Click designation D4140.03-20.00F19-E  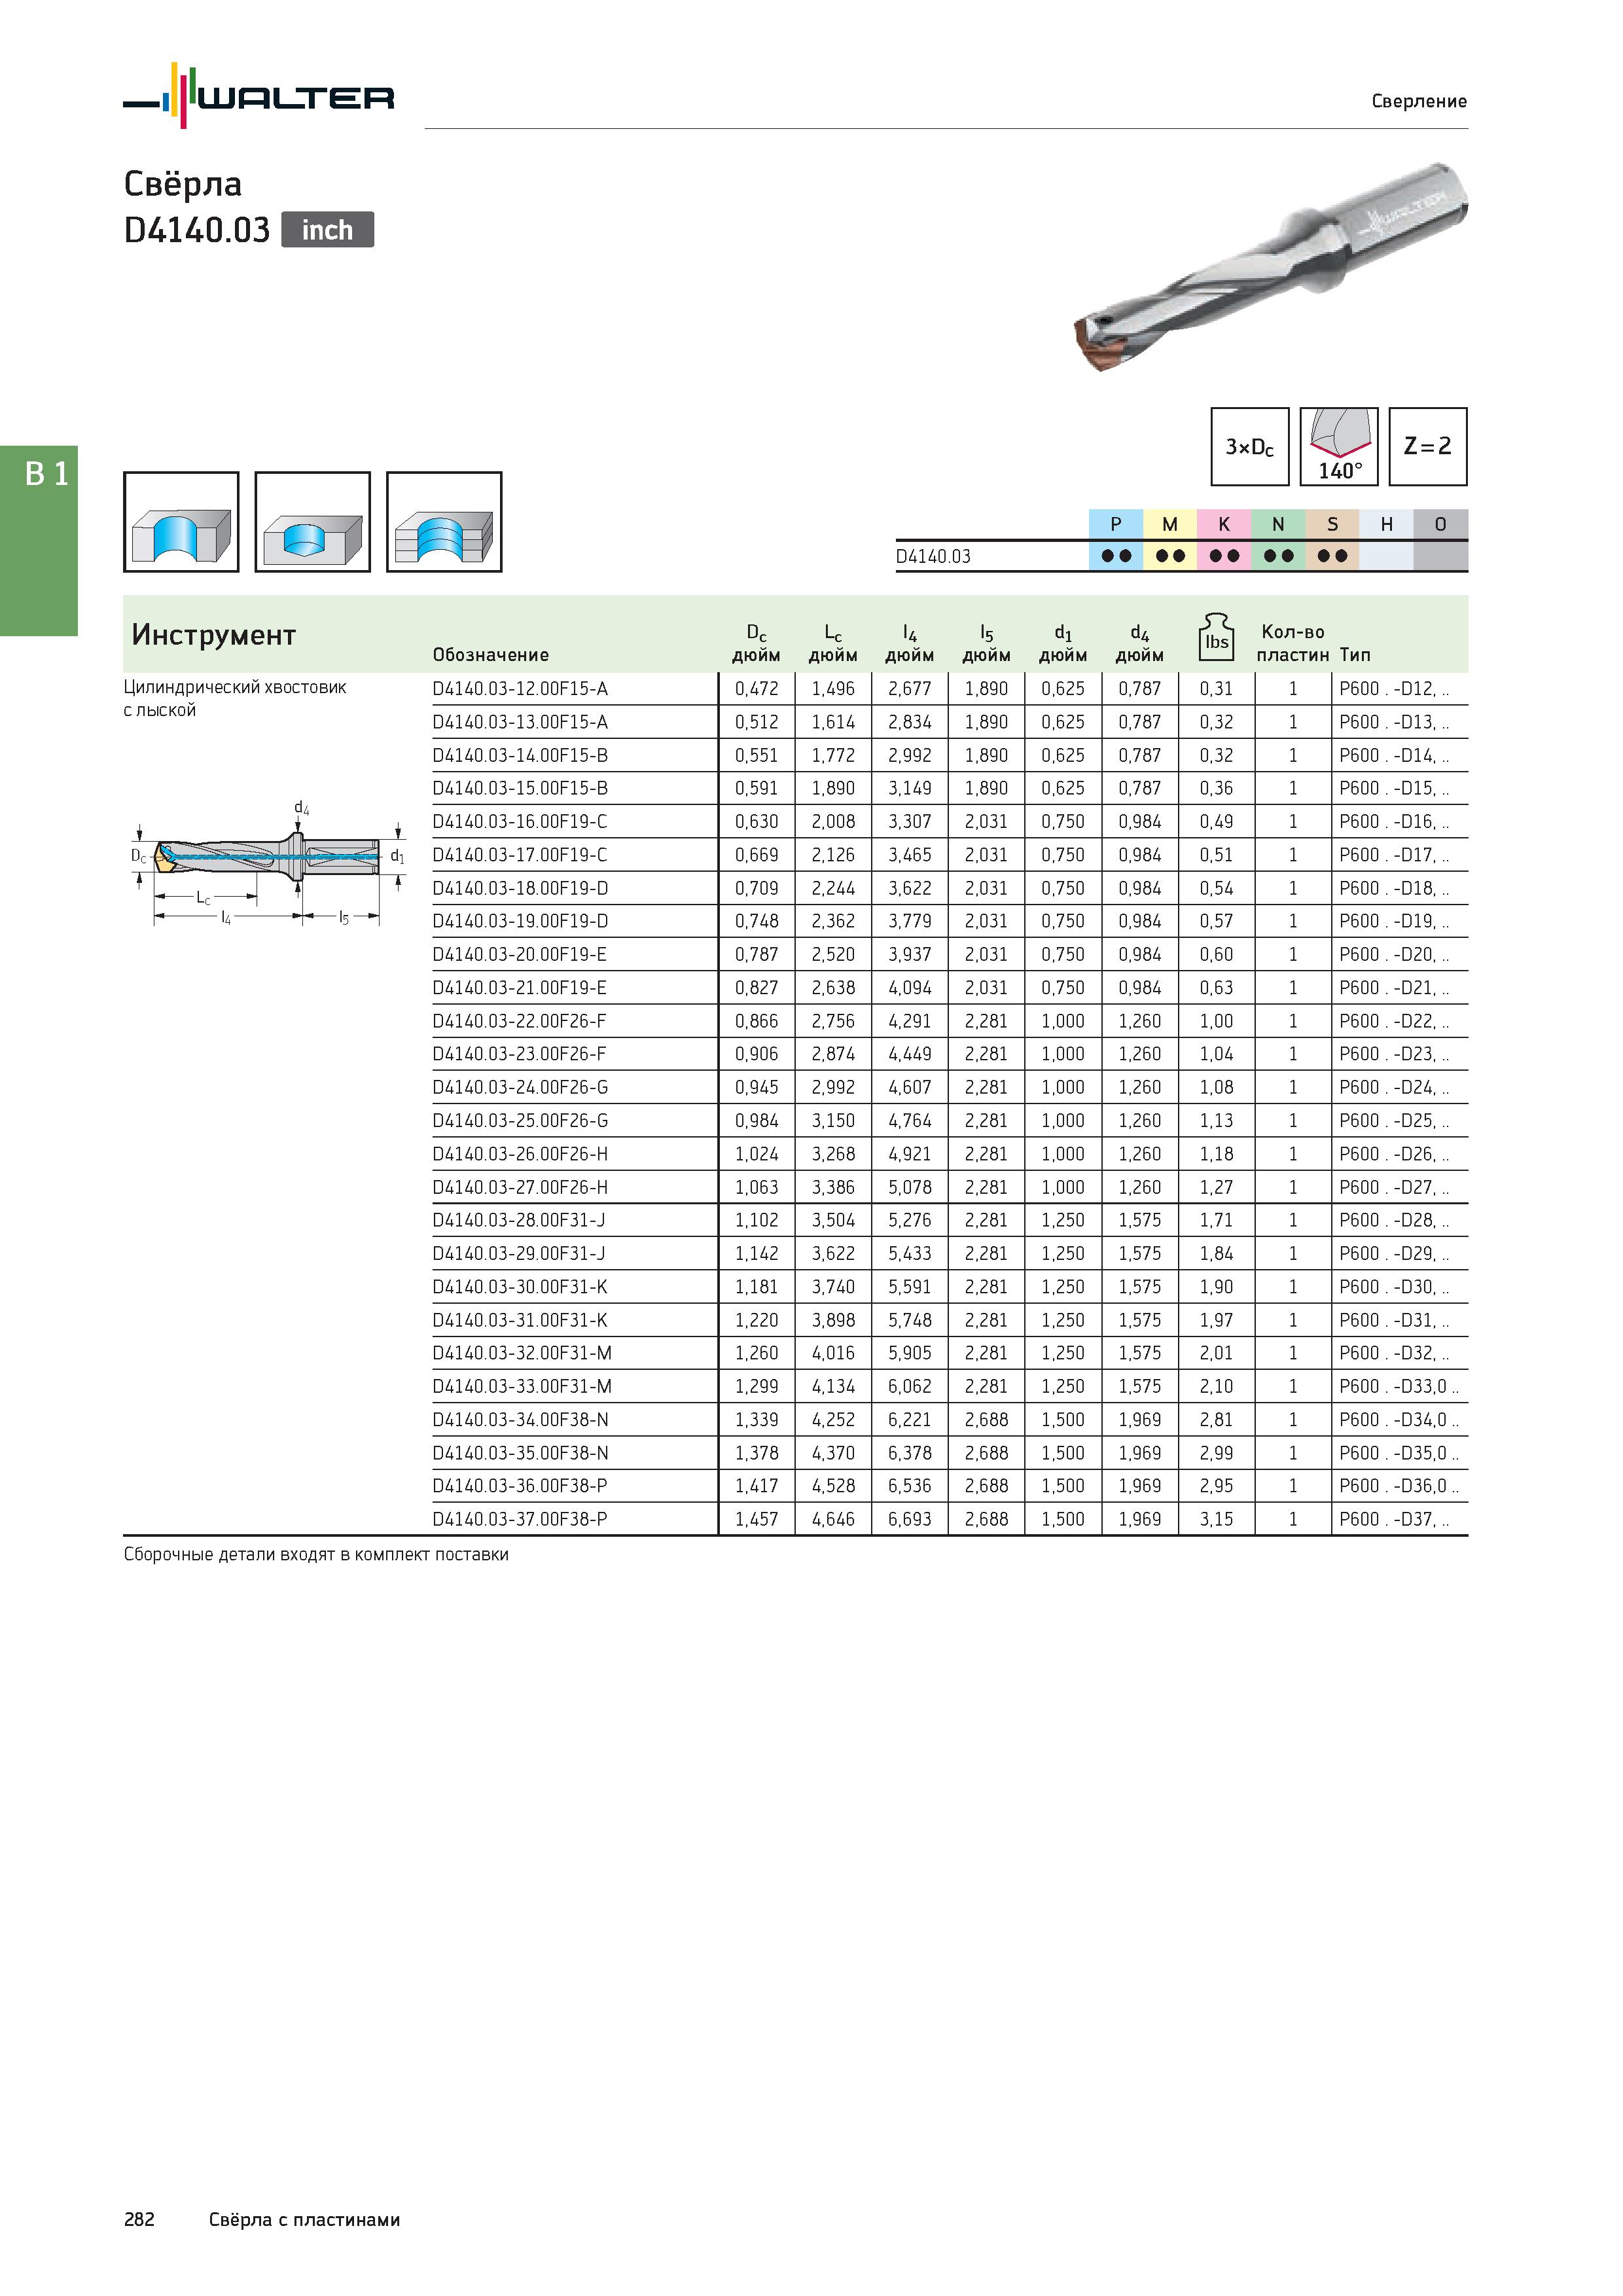click(520, 955)
